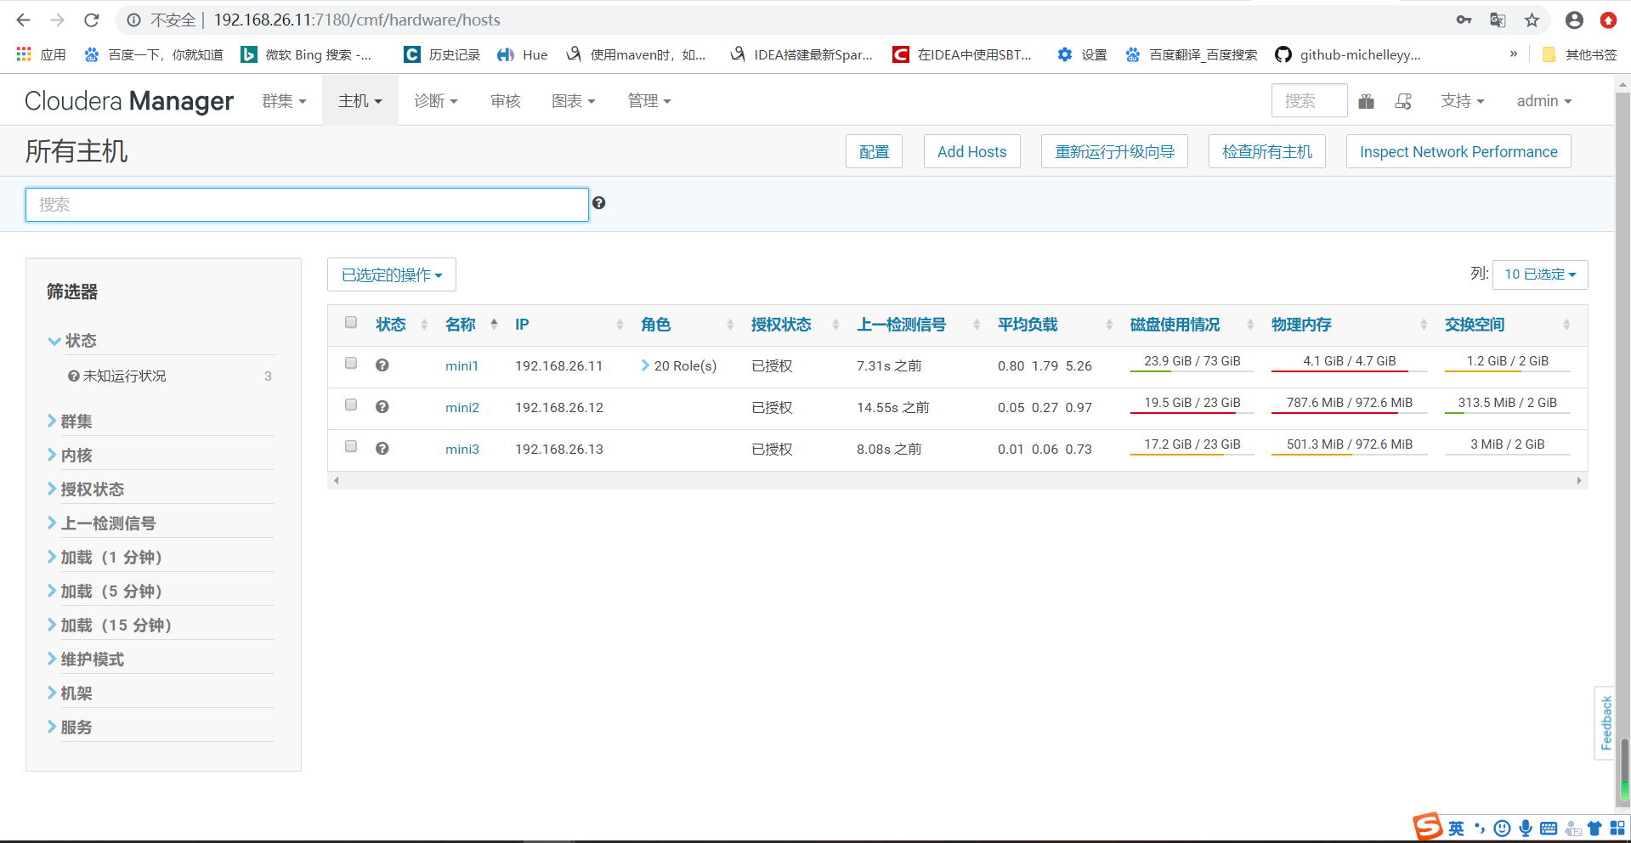Click the running commands icon in navbar
The height and width of the screenshot is (843, 1631).
tap(1403, 101)
